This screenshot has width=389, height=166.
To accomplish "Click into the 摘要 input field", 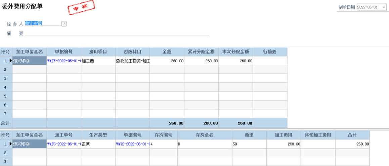I will (x=117, y=33).
